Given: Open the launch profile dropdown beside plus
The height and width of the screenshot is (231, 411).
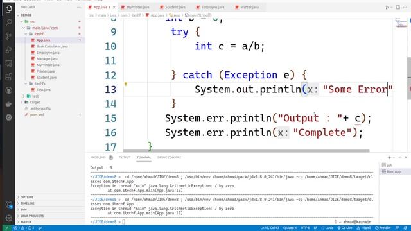Looking at the screenshot, I should pyautogui.click(x=394, y=158).
